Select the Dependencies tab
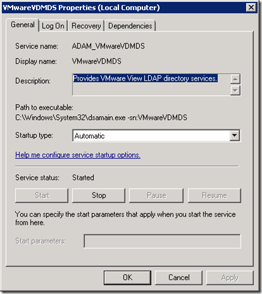The width and height of the screenshot is (262, 294). coord(130,26)
